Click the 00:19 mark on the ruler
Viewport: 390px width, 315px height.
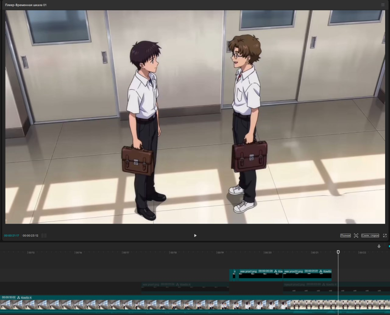click(x=221, y=253)
